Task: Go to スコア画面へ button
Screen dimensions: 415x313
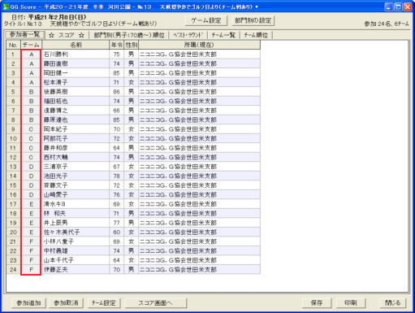Action: (155, 302)
